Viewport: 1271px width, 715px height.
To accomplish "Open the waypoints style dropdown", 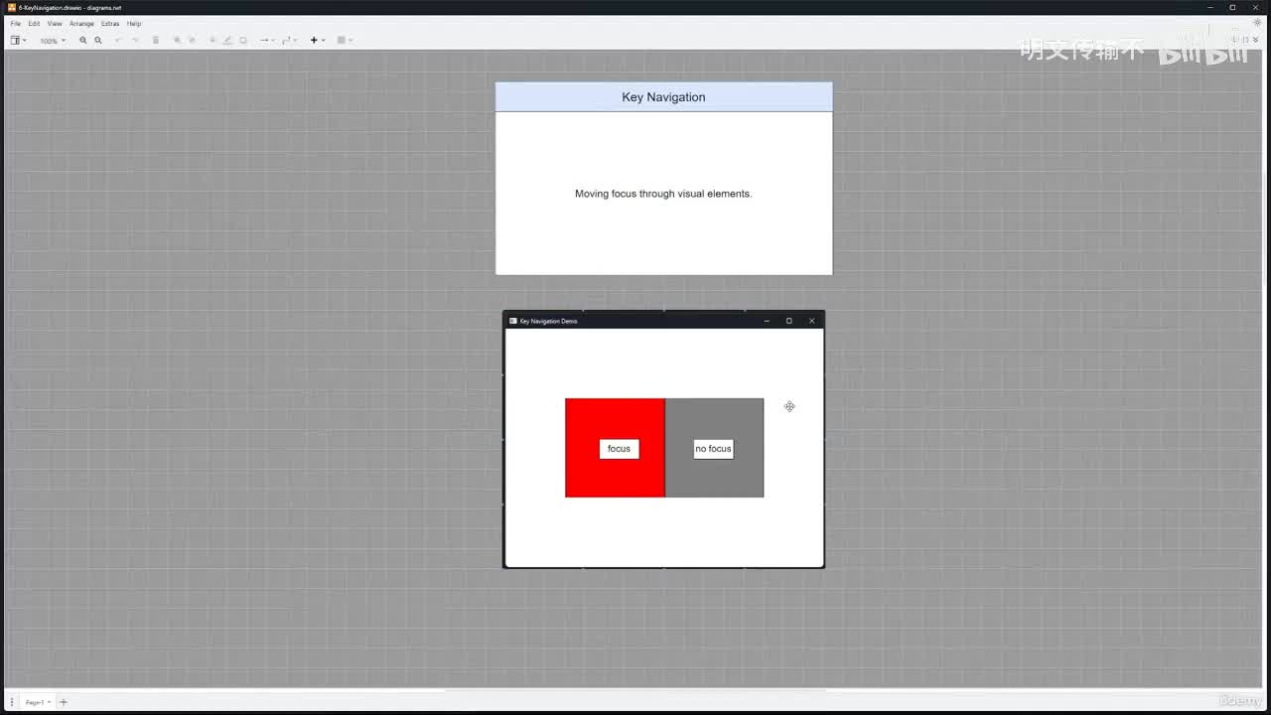I will point(289,41).
